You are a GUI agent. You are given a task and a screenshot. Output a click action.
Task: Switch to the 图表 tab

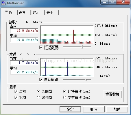[10, 12]
